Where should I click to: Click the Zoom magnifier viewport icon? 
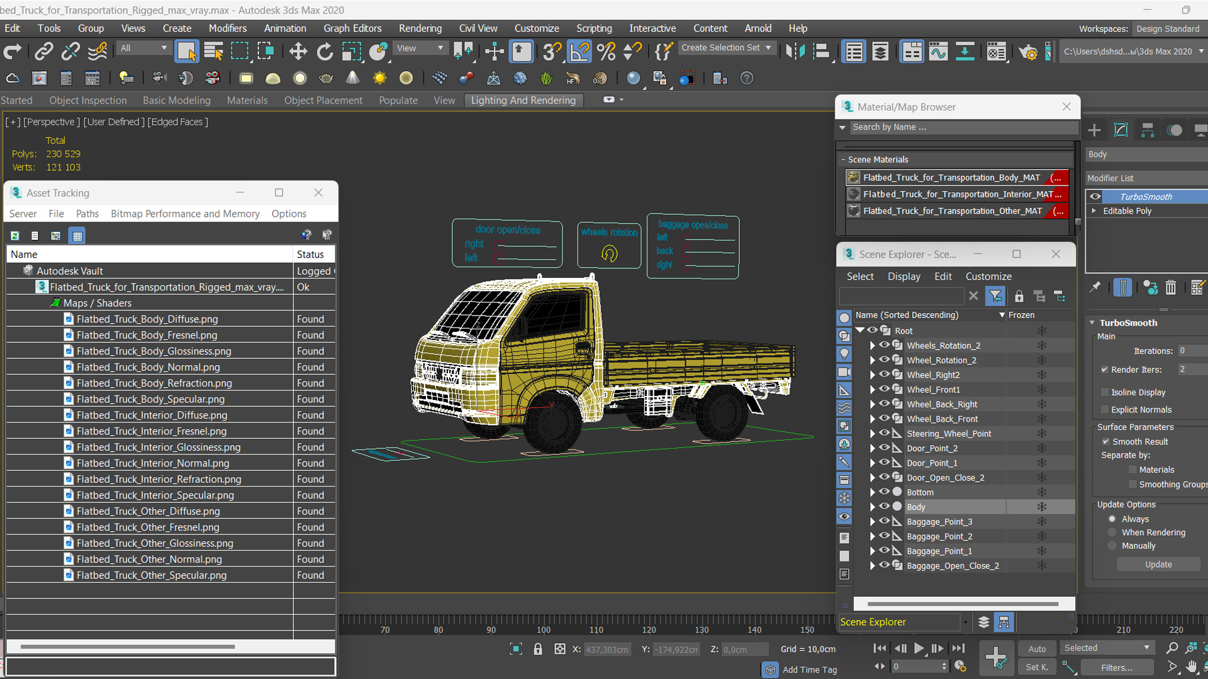click(1172, 648)
